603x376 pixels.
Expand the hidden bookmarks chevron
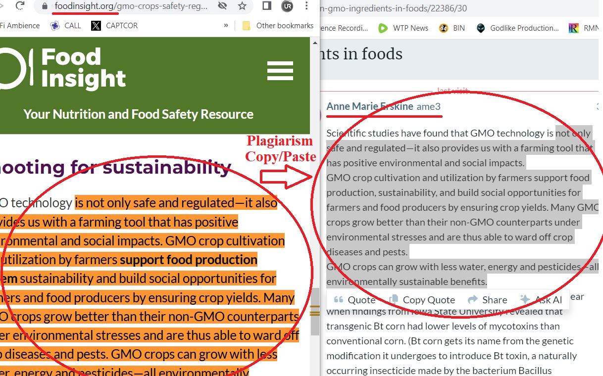click(226, 26)
